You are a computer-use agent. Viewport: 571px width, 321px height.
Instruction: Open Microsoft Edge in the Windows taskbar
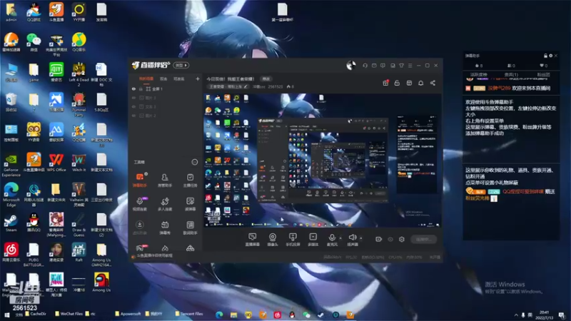[219, 315]
